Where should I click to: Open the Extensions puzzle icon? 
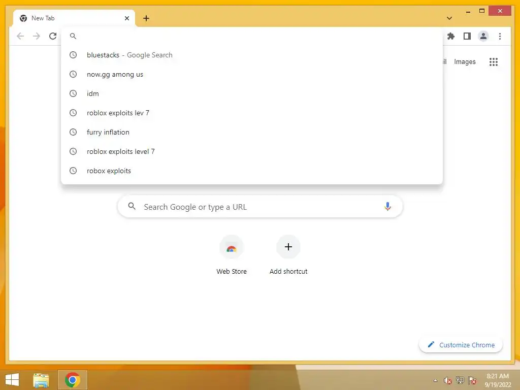point(451,36)
